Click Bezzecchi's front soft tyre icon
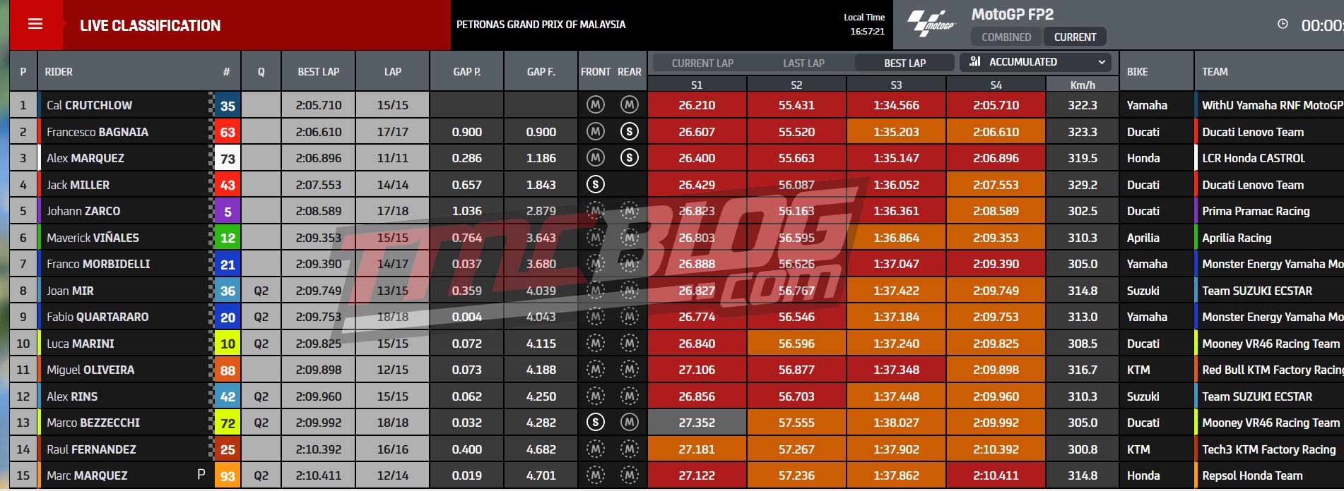1344x491 pixels. 596,423
